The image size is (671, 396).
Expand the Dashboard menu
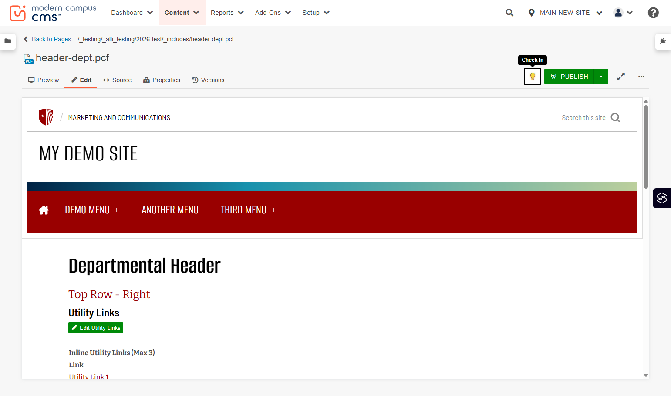[132, 13]
